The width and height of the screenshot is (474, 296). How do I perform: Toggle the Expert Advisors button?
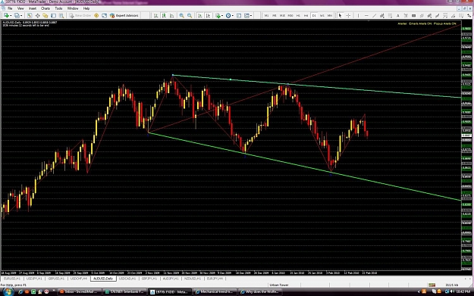[124, 15]
